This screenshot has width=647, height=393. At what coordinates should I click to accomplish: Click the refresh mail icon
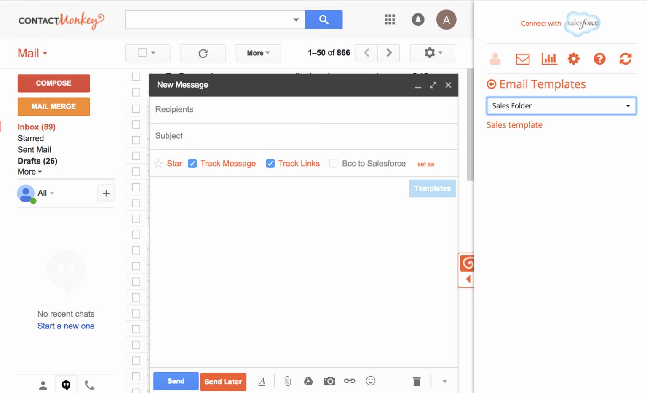[x=203, y=53]
